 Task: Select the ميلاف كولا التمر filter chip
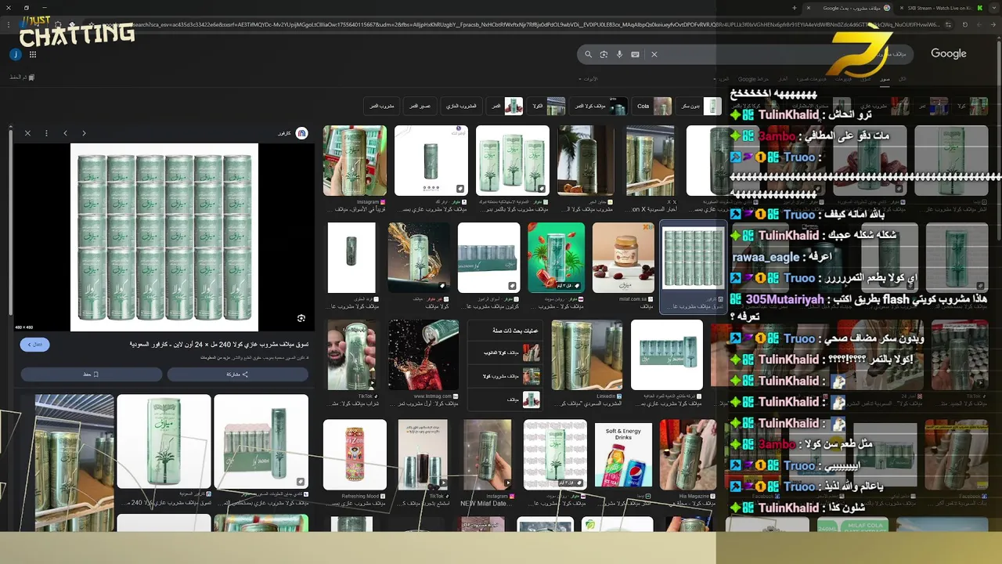click(x=599, y=106)
